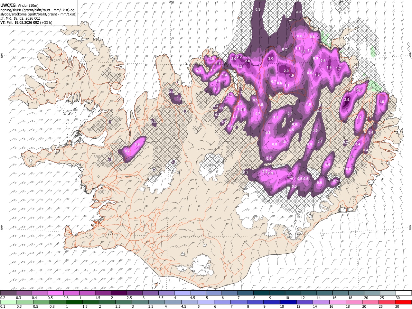Click the 2.6 precipitation value on the map
Screen dimensions: 412x309
248,61
